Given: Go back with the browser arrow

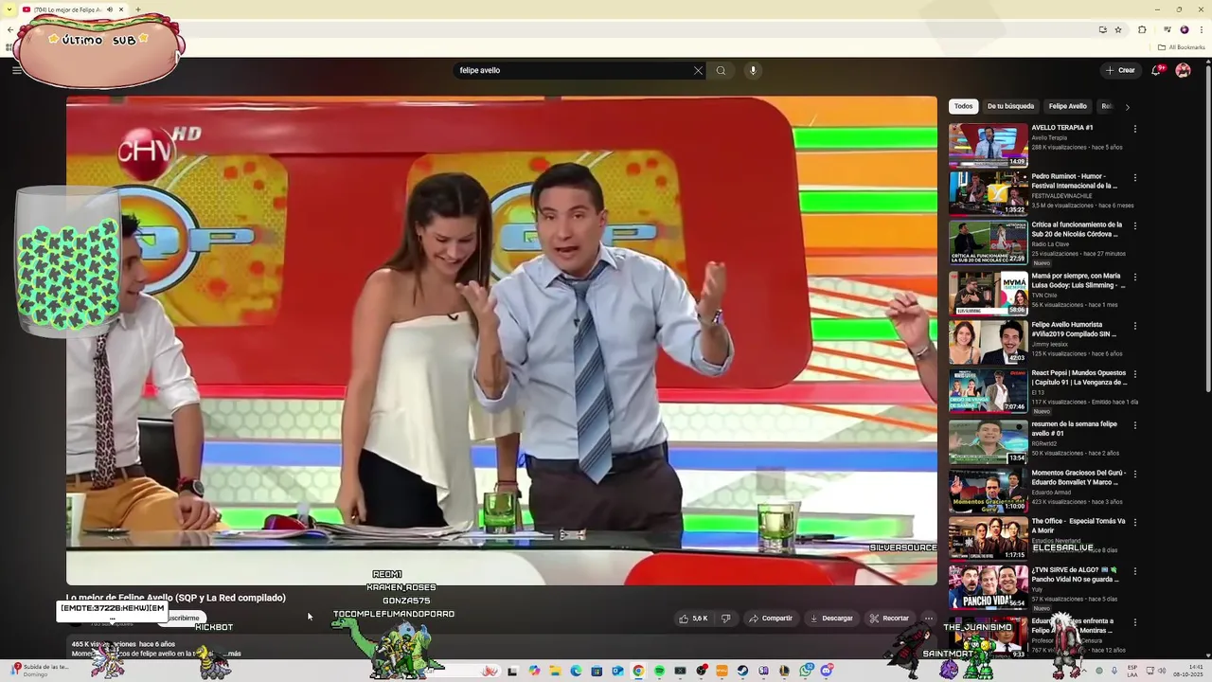Looking at the screenshot, I should click(9, 29).
